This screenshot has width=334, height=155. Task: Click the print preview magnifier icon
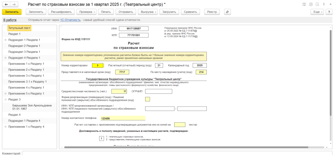(317, 4)
